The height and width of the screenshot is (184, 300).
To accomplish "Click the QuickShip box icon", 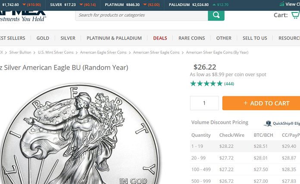I will (268, 123).
